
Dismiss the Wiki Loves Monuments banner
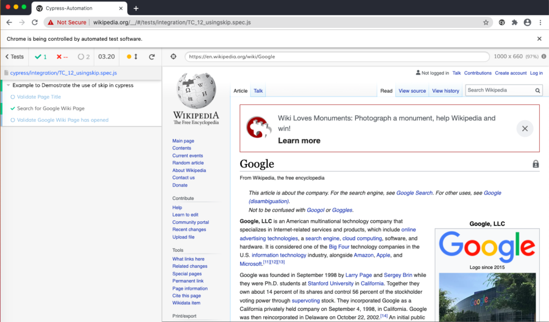[524, 129]
